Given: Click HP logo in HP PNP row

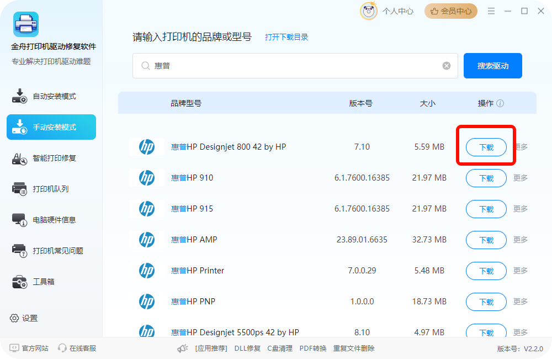Looking at the screenshot, I should (x=147, y=302).
